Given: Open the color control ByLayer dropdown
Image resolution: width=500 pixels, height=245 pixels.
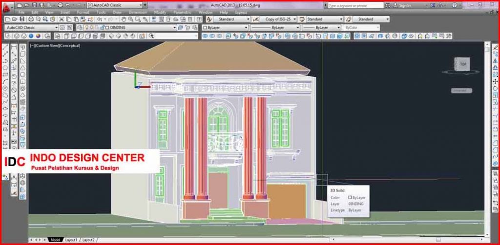Looking at the screenshot, I should pos(246,28).
